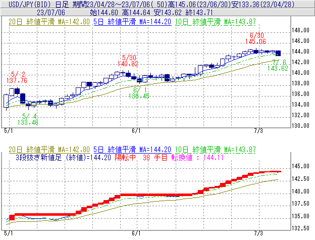Click the 5/1 date label under upper chart
This screenshot has width=315, height=240.
[9, 131]
